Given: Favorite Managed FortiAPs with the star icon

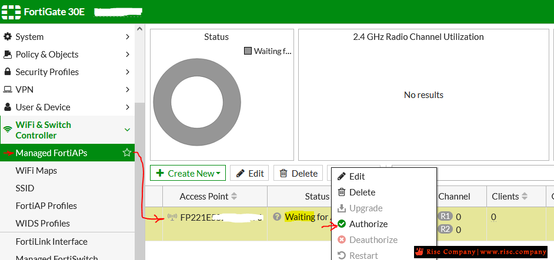Looking at the screenshot, I should point(126,153).
